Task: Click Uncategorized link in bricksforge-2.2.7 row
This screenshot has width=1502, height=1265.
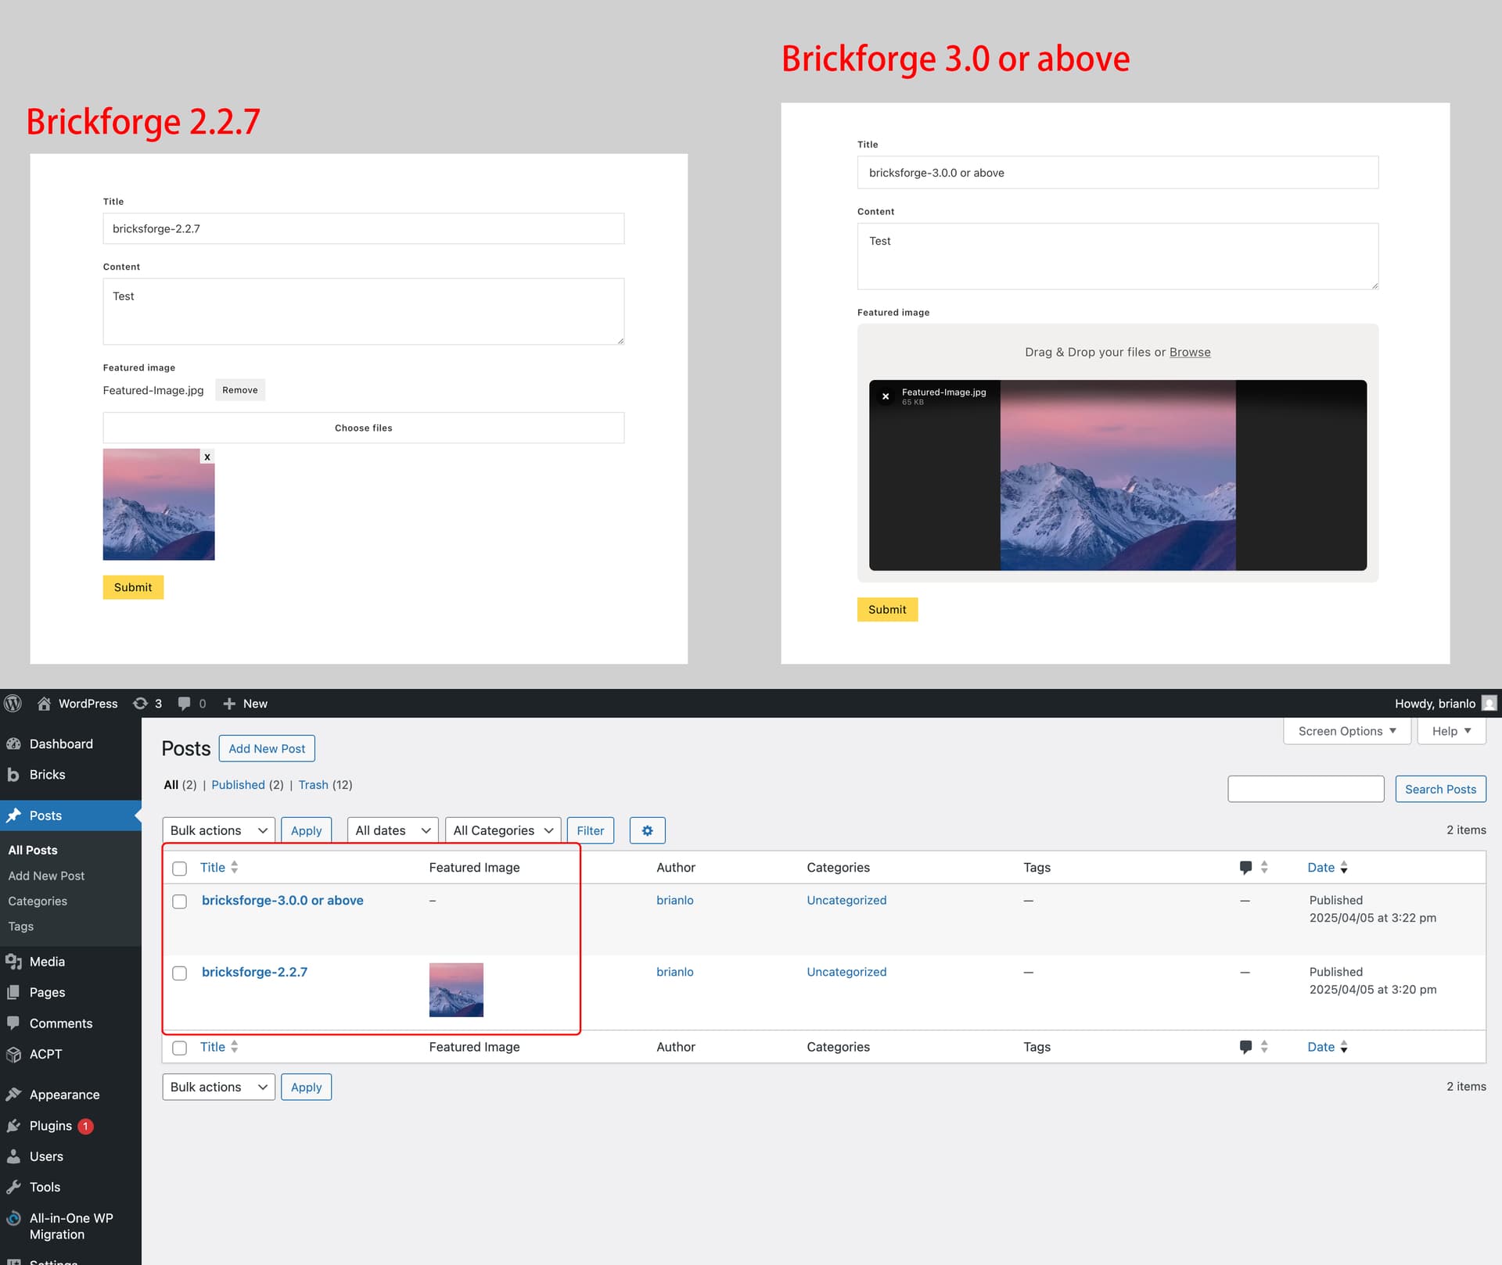Action: pos(846,972)
